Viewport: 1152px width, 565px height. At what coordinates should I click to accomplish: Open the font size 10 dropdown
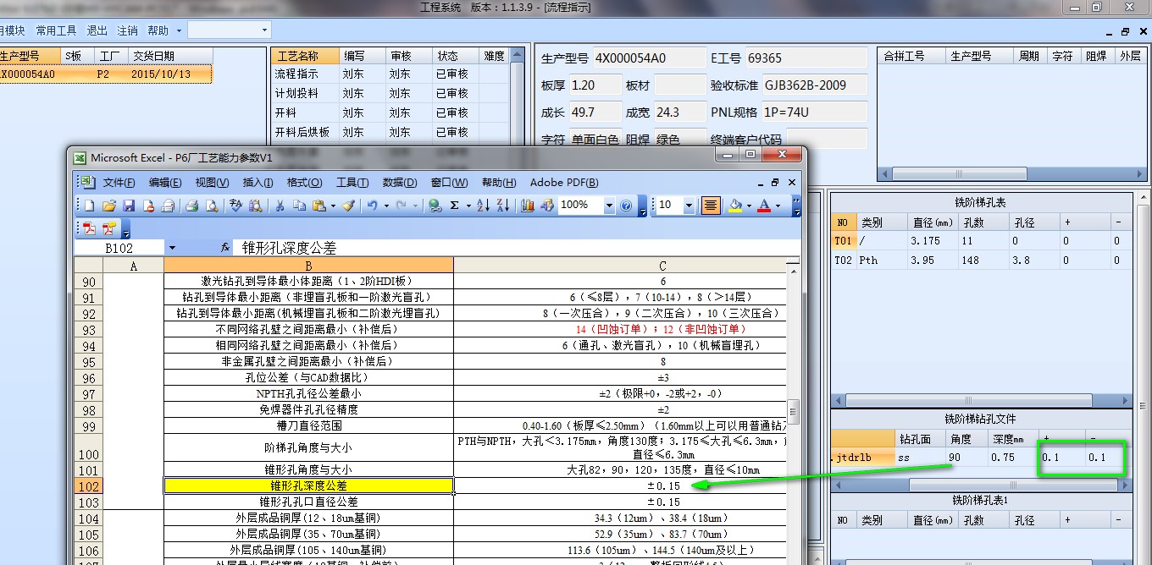[688, 206]
